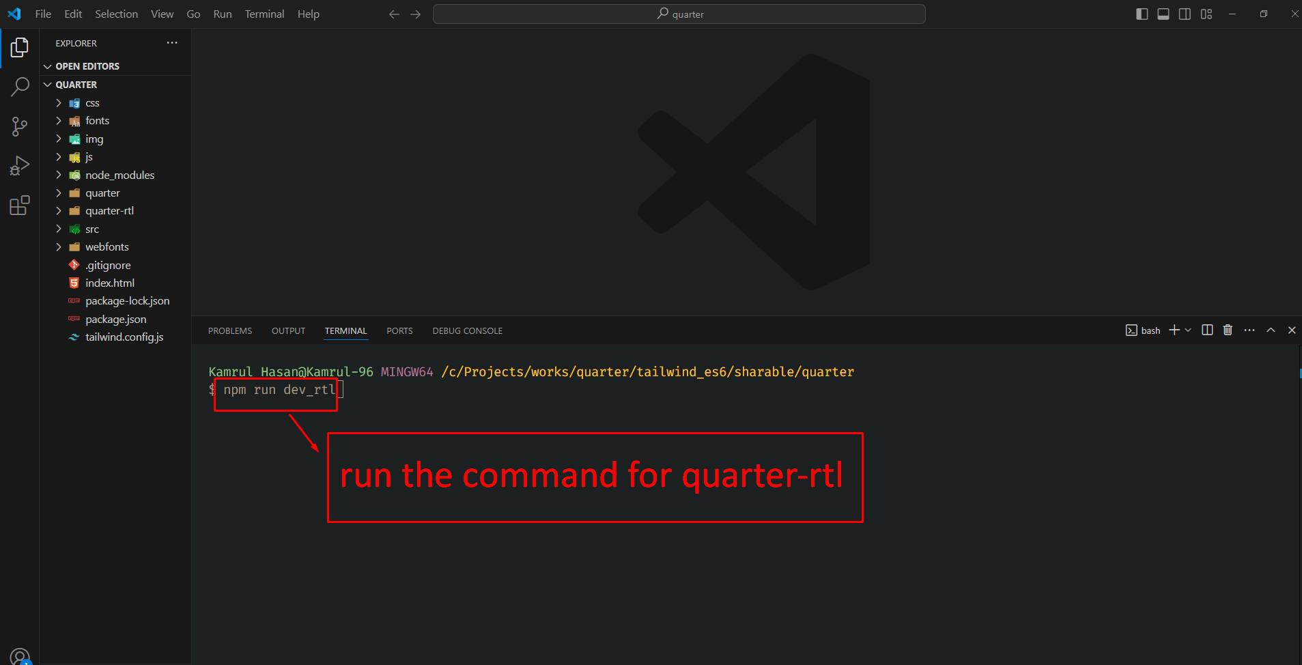Open the Source Control view
The image size is (1302, 665).
(20, 126)
